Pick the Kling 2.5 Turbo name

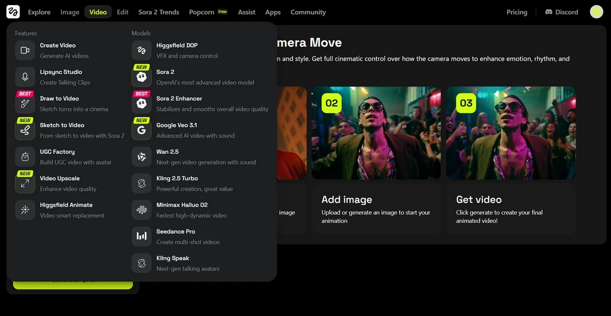point(177,178)
